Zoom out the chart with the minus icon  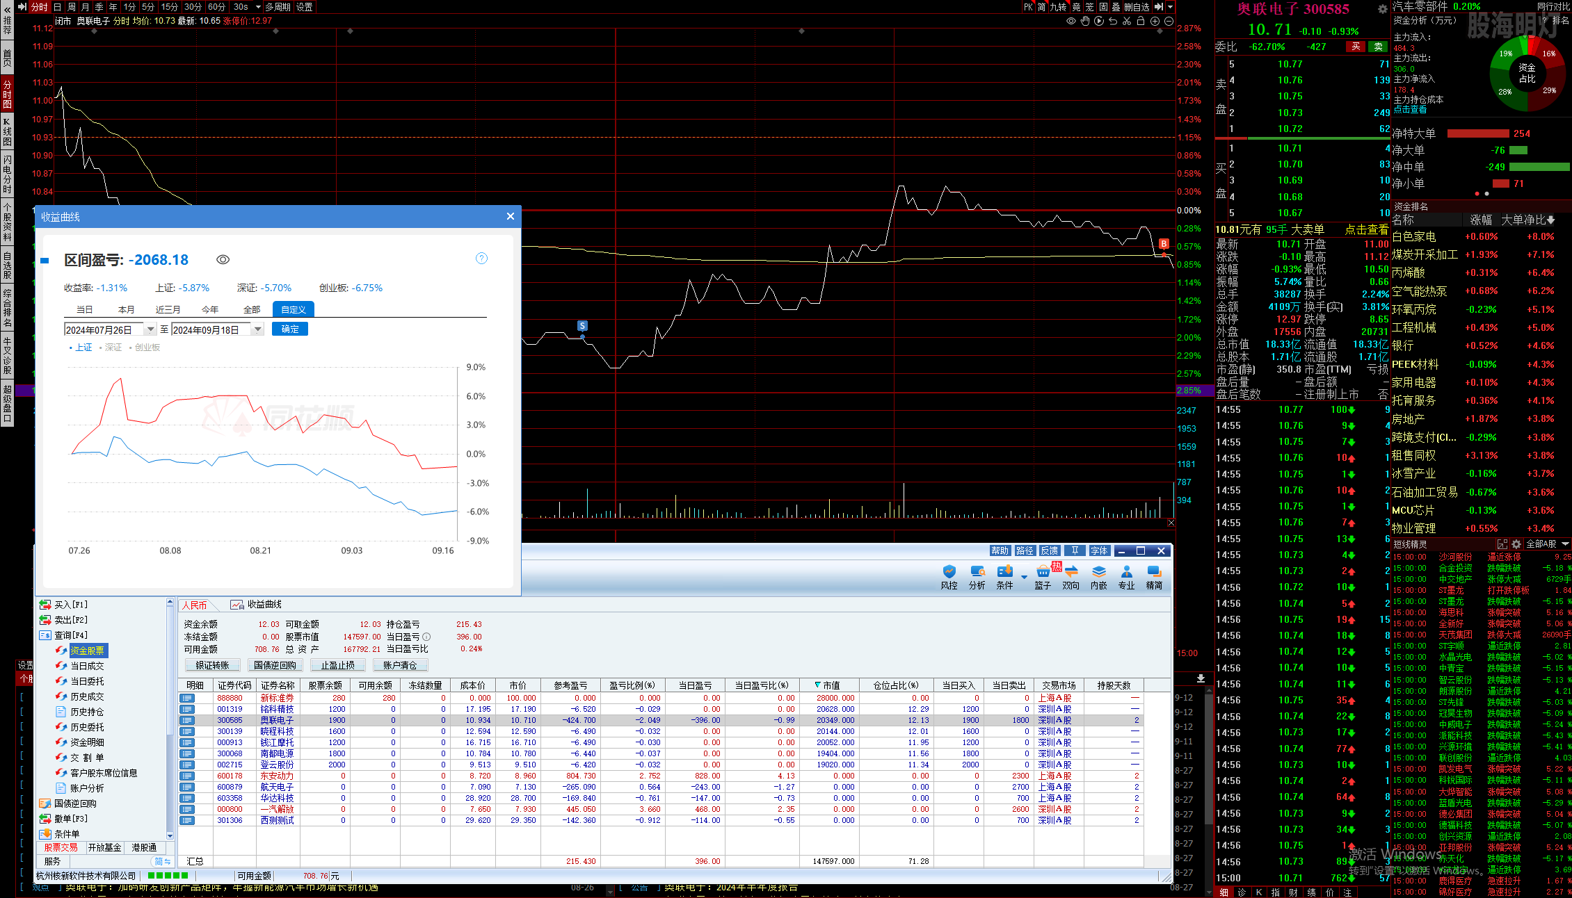1169,21
